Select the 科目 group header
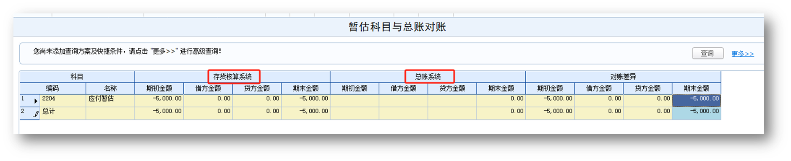This screenshot has width=791, height=161. 77,77
